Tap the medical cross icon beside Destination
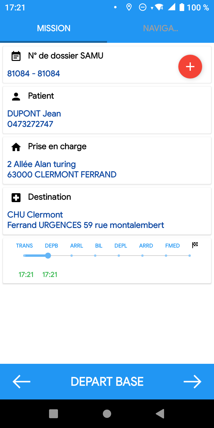This screenshot has width=214, height=428. [x=16, y=197]
